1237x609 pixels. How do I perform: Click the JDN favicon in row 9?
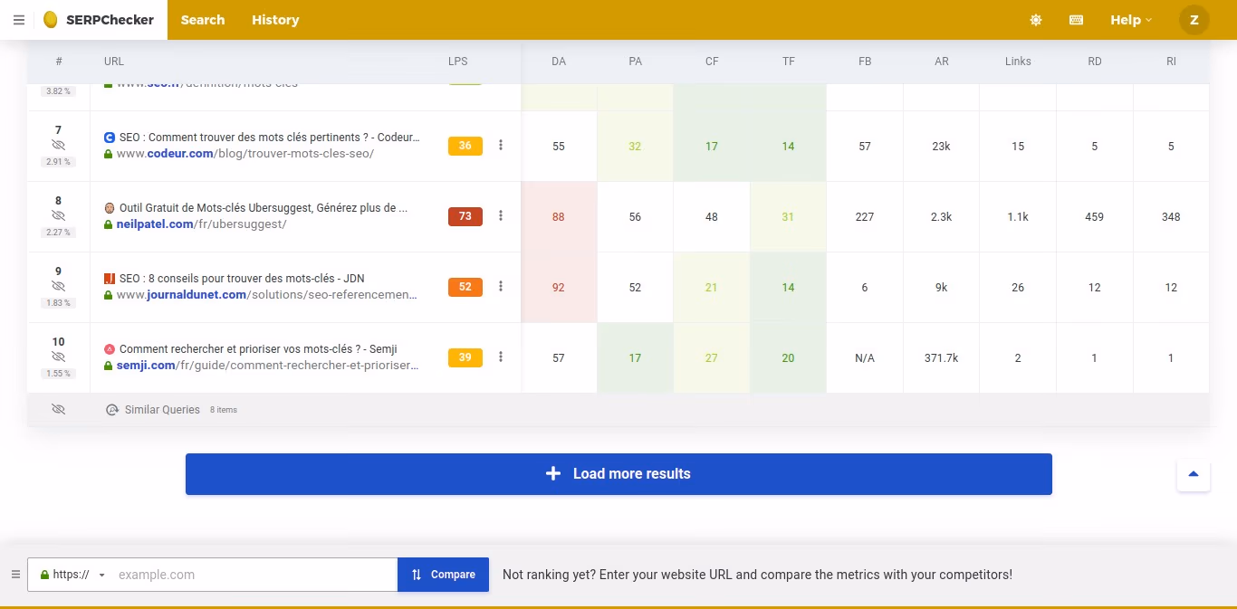pyautogui.click(x=110, y=279)
